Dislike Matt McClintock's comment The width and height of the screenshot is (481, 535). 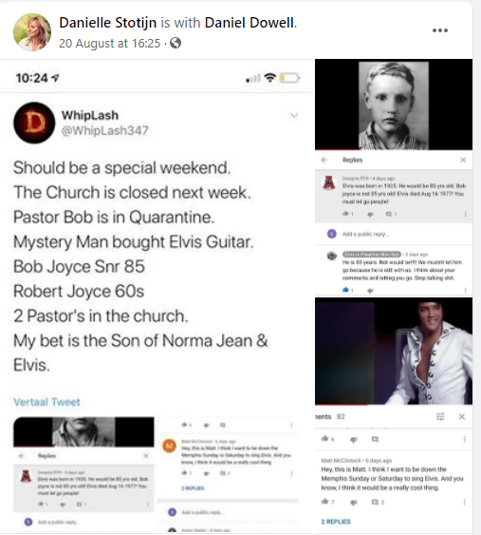(x=354, y=503)
